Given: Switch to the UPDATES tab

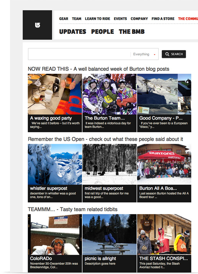Looking at the screenshot, I should coord(73,32).
